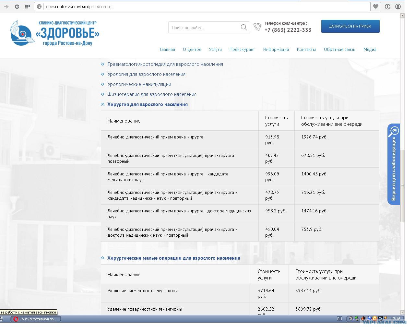Click the browser forward arrow

[6, 6]
